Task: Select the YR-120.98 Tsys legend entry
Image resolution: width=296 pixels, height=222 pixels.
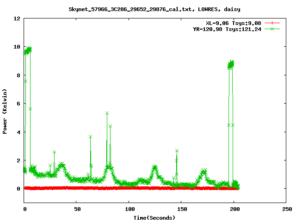Action: [227, 29]
